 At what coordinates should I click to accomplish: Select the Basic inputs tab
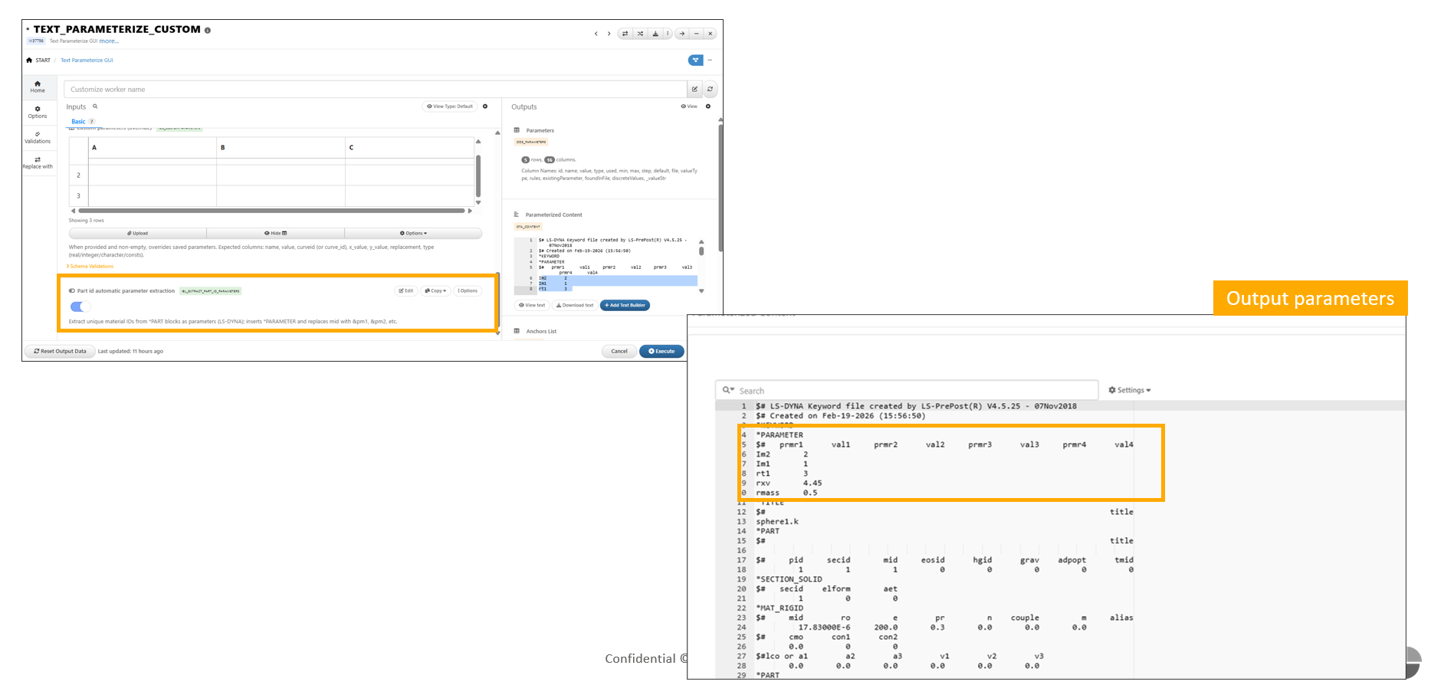tap(79, 122)
